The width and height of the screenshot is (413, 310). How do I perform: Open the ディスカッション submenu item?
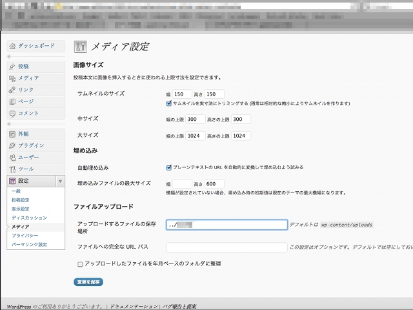click(x=29, y=218)
